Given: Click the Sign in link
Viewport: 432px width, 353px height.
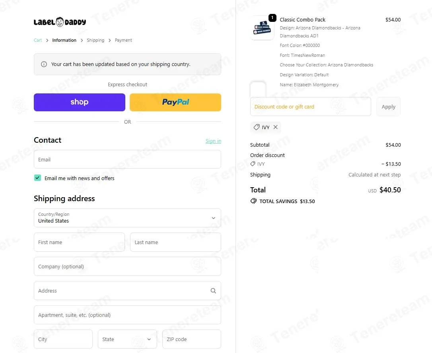Looking at the screenshot, I should [x=213, y=141].
